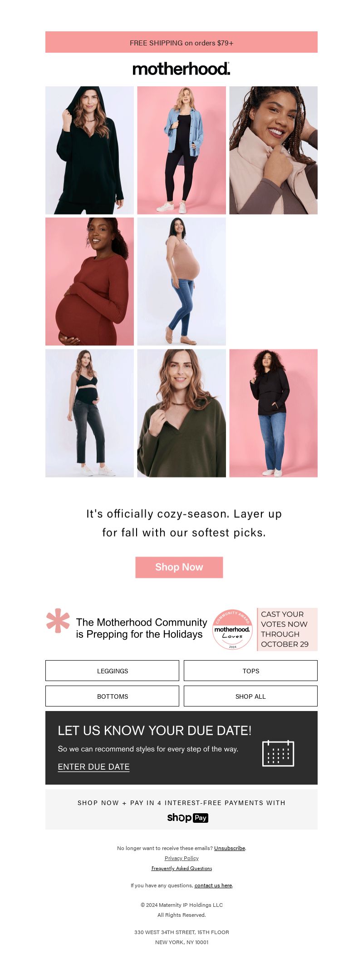This screenshot has height=960, width=363.
Task: Click the contact us here link
Action: pyautogui.click(x=213, y=885)
